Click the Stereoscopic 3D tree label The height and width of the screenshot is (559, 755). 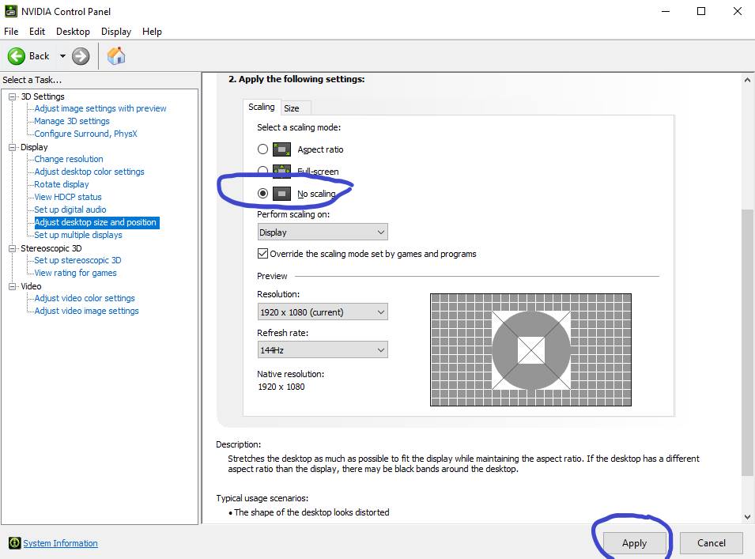51,248
